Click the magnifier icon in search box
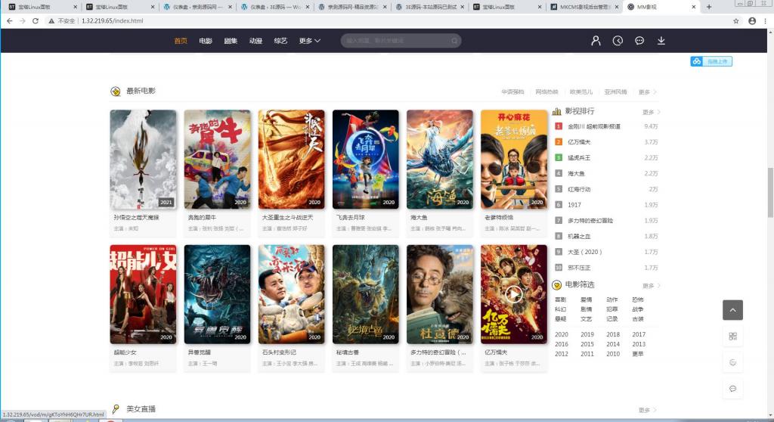 point(454,41)
